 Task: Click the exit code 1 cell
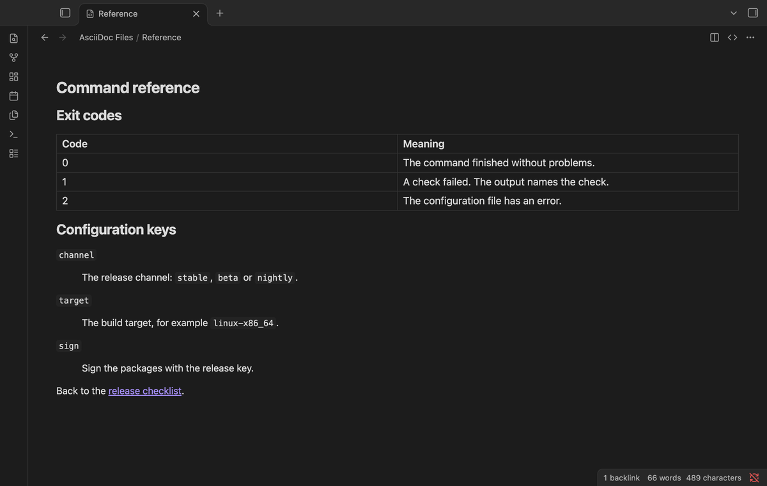pos(227,182)
